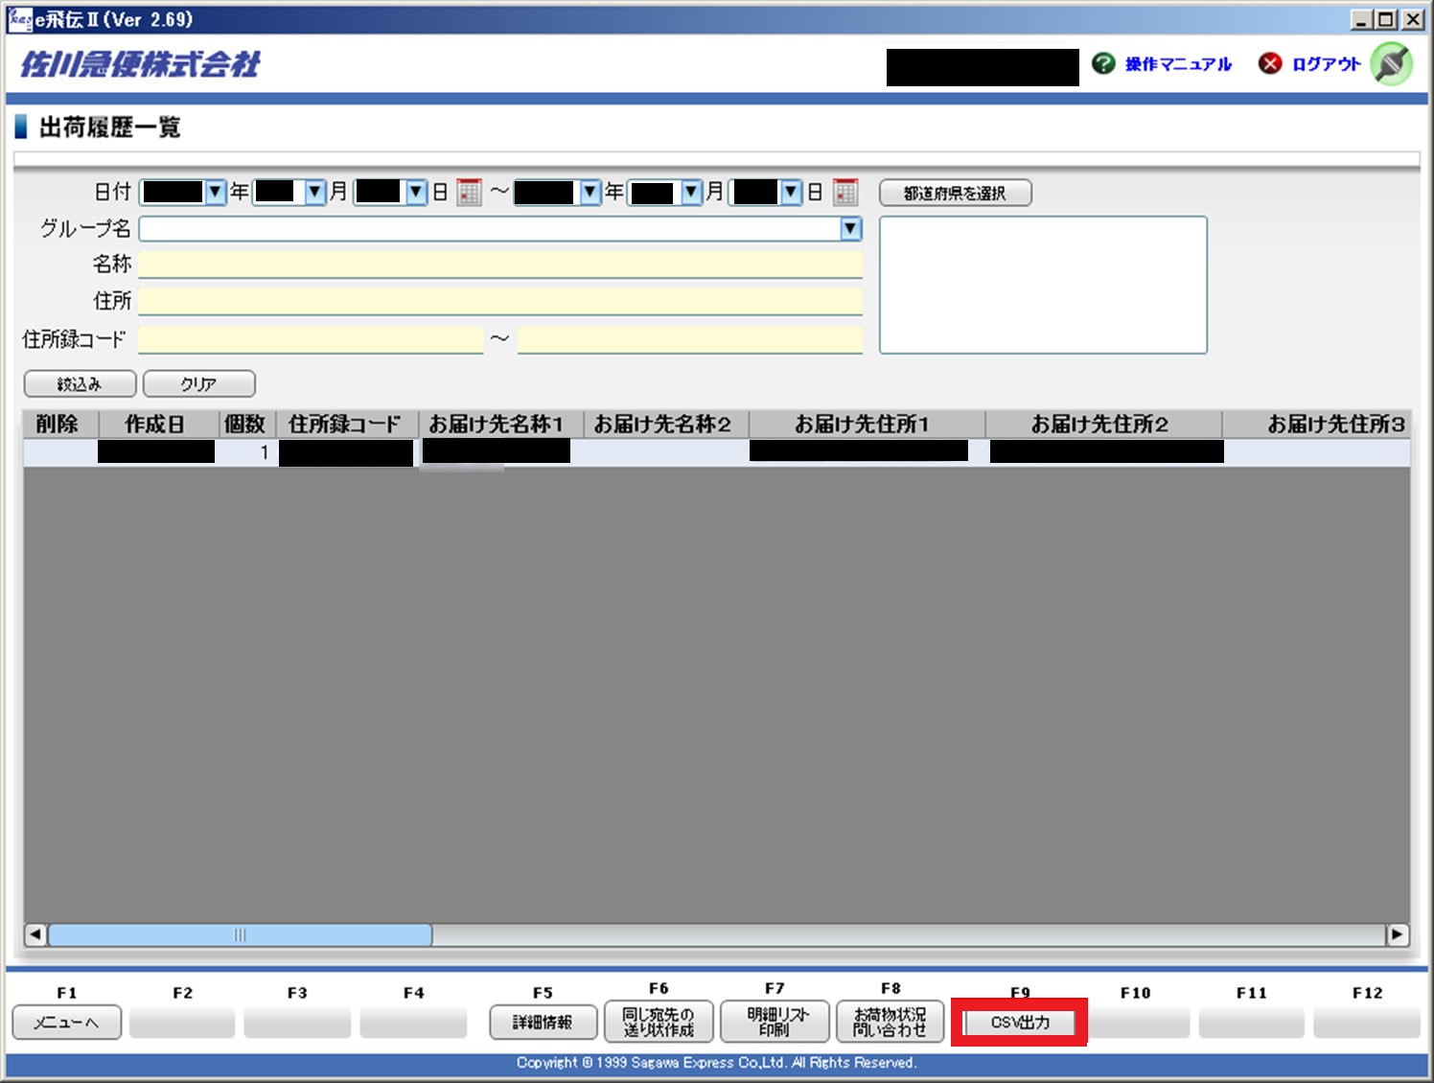This screenshot has height=1083, width=1434.
Task: Focus the 住所 input field
Action: (x=500, y=302)
